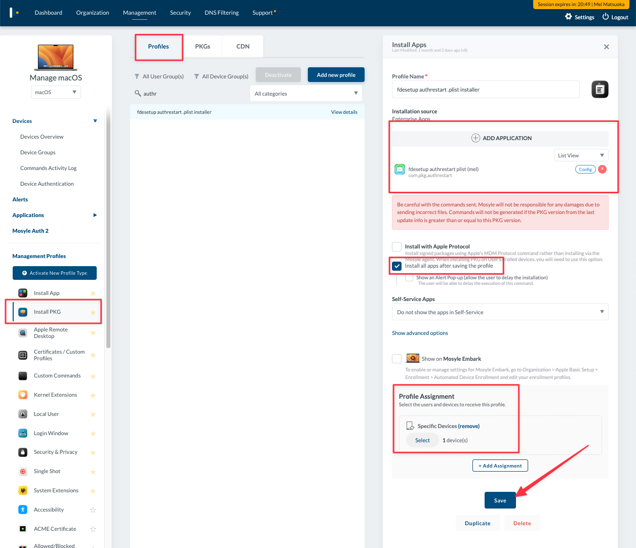Click View details link
The height and width of the screenshot is (548, 636).
344,112
